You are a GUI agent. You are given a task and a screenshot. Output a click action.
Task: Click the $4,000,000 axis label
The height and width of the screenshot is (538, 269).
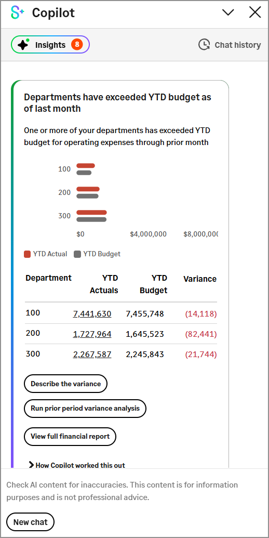coord(149,234)
